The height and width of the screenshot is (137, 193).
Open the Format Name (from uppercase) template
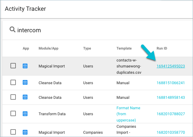pos(128,114)
